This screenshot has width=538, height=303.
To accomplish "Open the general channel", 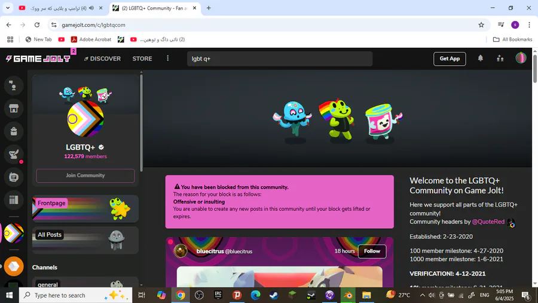I will coord(85,283).
